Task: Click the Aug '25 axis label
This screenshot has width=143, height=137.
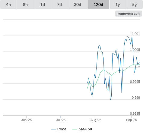Action: [x=96, y=120]
